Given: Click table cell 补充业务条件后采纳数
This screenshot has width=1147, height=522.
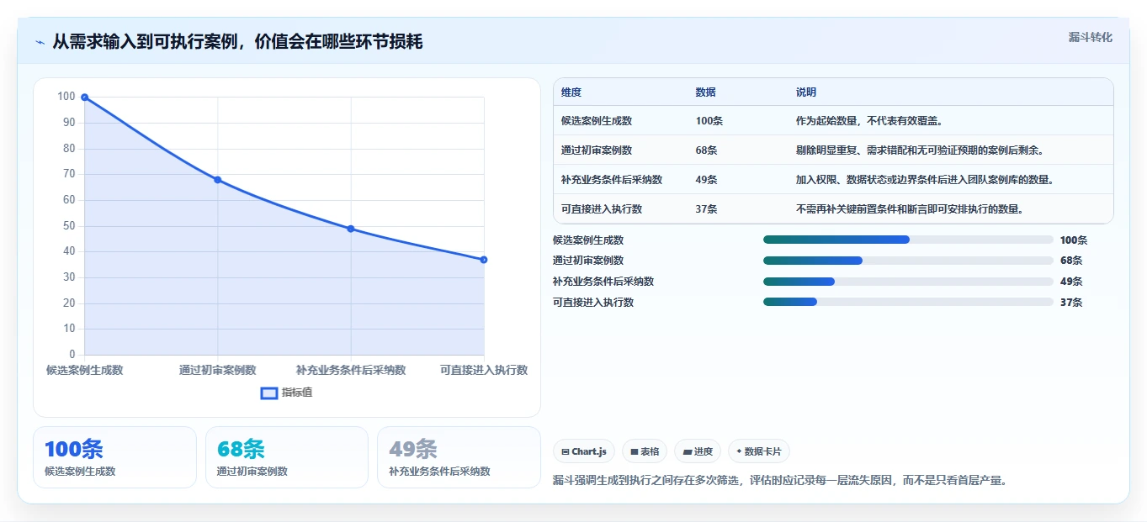Looking at the screenshot, I should pyautogui.click(x=612, y=180).
